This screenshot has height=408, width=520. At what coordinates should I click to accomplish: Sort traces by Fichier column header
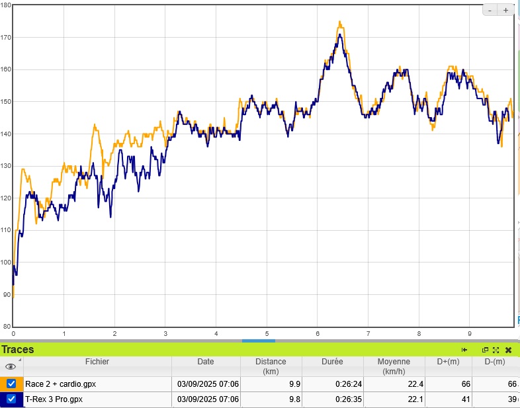pyautogui.click(x=97, y=362)
